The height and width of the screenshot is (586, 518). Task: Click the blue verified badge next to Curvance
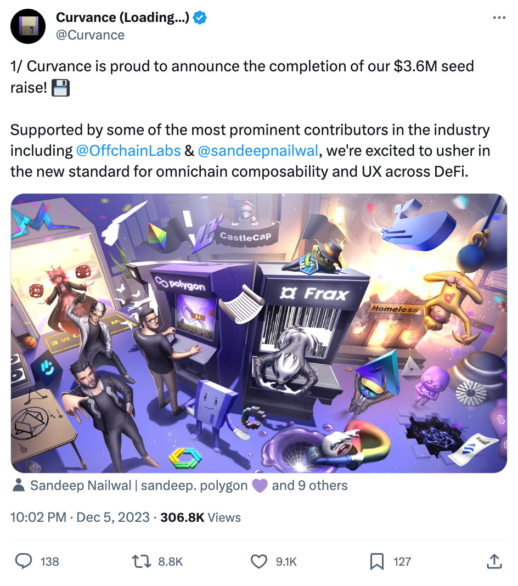click(x=200, y=17)
